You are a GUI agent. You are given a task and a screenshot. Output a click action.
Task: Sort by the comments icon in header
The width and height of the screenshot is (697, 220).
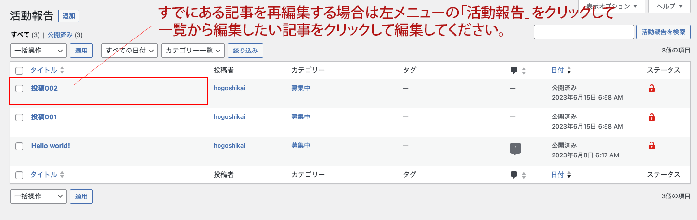pos(514,70)
